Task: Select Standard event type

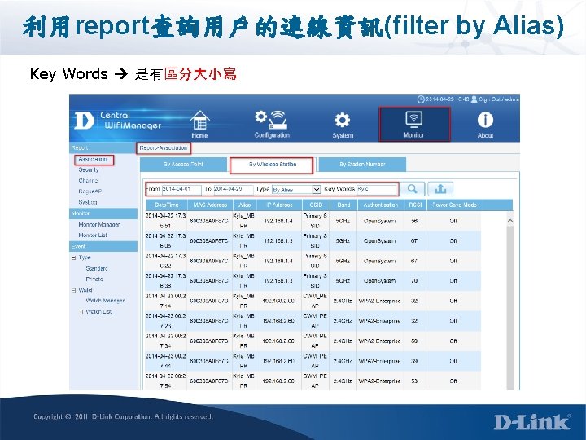Action: coord(97,269)
